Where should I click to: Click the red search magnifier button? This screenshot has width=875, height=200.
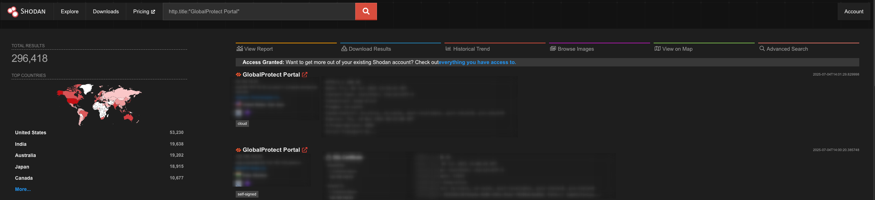(366, 12)
